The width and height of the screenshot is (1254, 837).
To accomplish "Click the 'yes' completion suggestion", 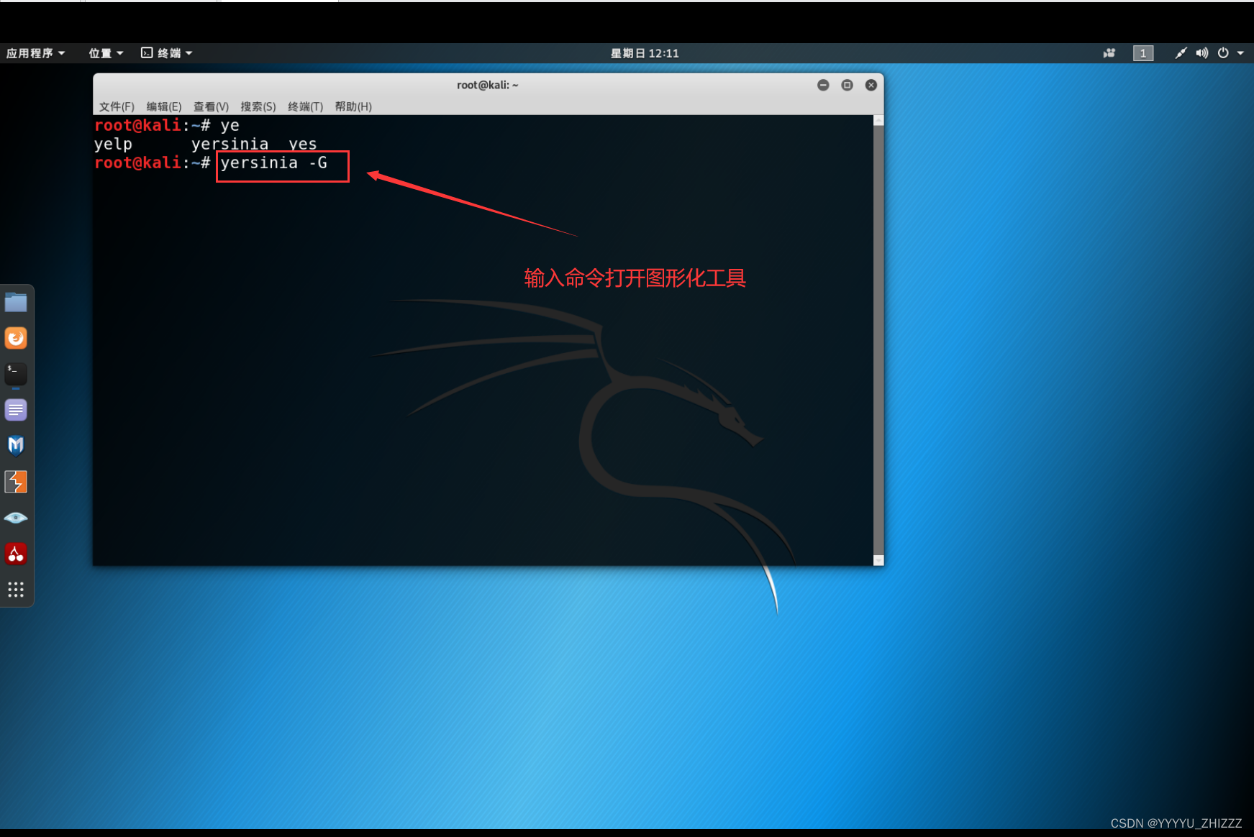I will click(x=303, y=145).
